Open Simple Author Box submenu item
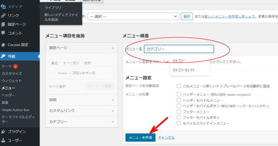 pyautogui.click(x=15, y=110)
